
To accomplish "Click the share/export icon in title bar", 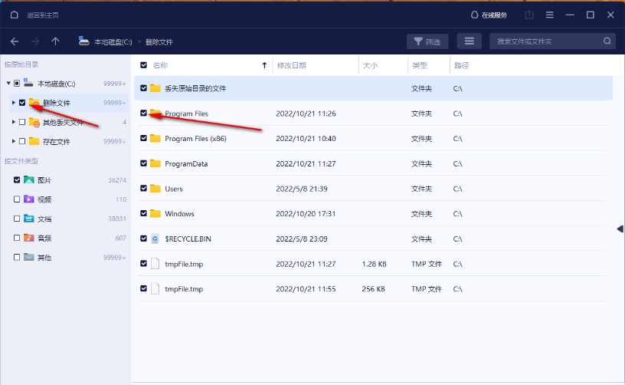I will [x=529, y=15].
